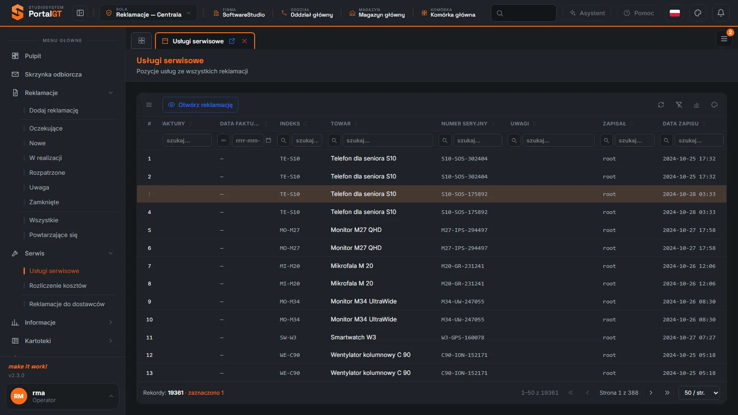Open the filter operator for the Indeks column

click(x=284, y=140)
